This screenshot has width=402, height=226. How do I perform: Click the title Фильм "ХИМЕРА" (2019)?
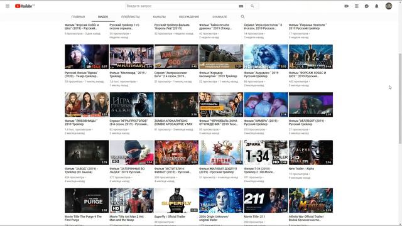[261, 122]
